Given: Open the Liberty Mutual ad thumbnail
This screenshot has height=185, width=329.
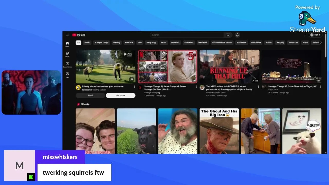Looking at the screenshot, I should click(105, 66).
